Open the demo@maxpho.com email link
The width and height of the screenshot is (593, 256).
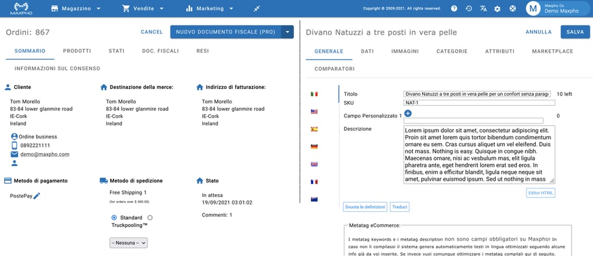[x=45, y=154]
